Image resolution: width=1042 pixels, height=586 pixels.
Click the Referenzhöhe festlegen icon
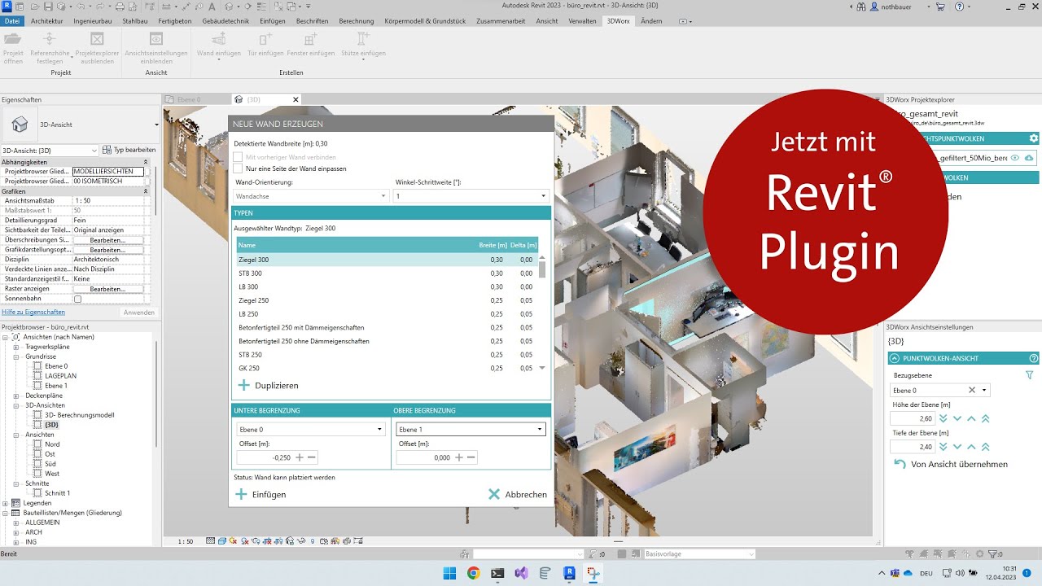(x=50, y=39)
